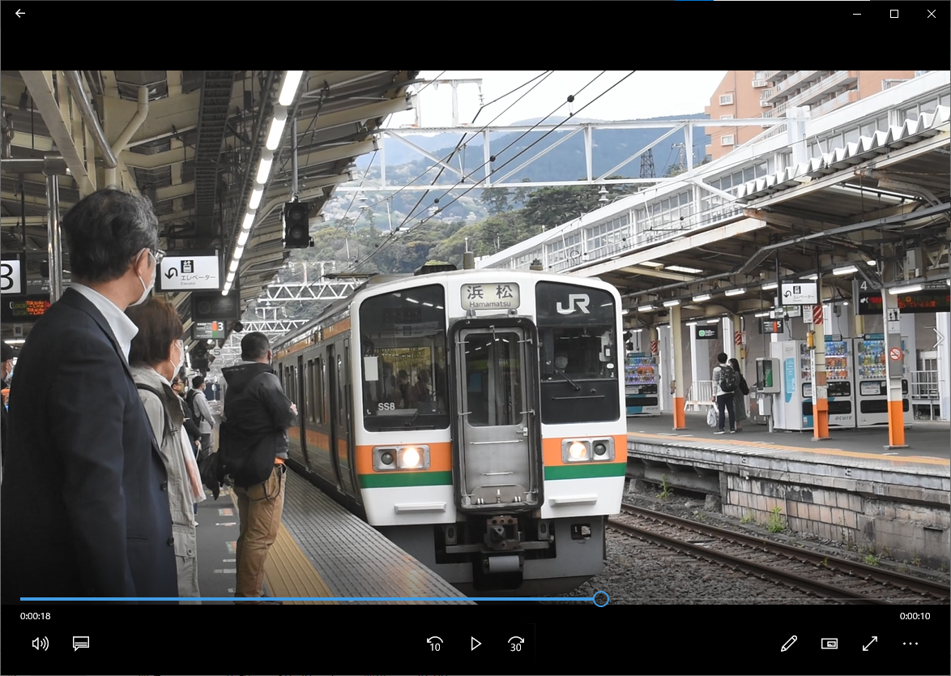
Task: Switch to mini view mode
Action: coord(829,644)
